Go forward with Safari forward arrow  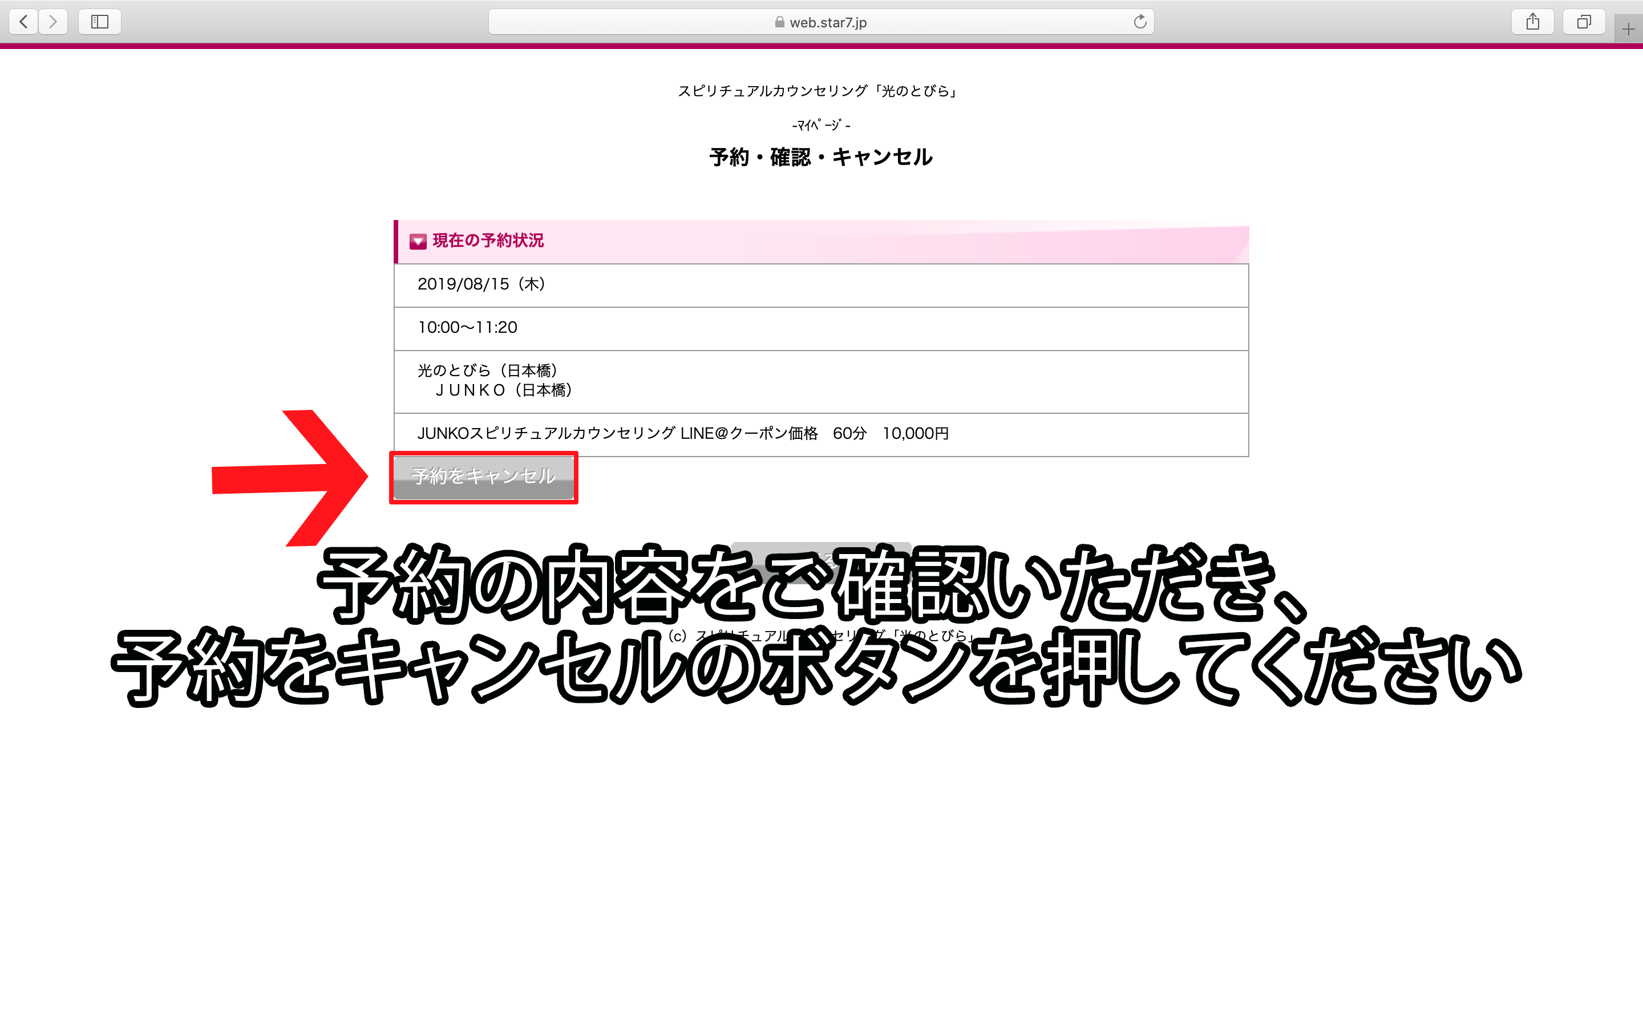pos(53,22)
